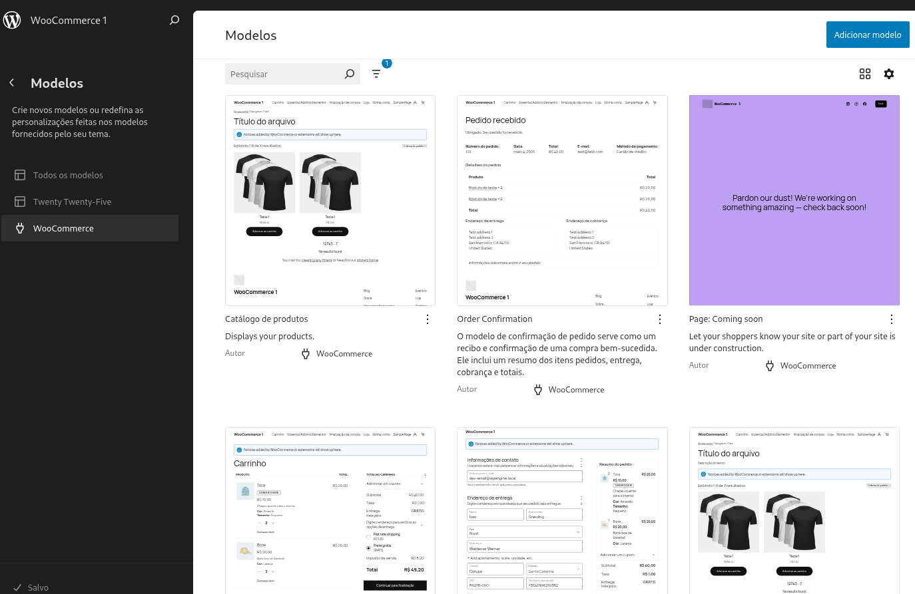915x594 pixels.
Task: Click the 'Displays your products.' description
Action: [270, 337]
